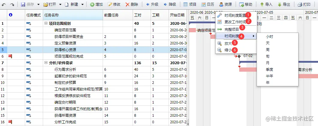The image size is (318, 126).
Task: Click the task mode icon in row 5
Action: click(x=28, y=50)
